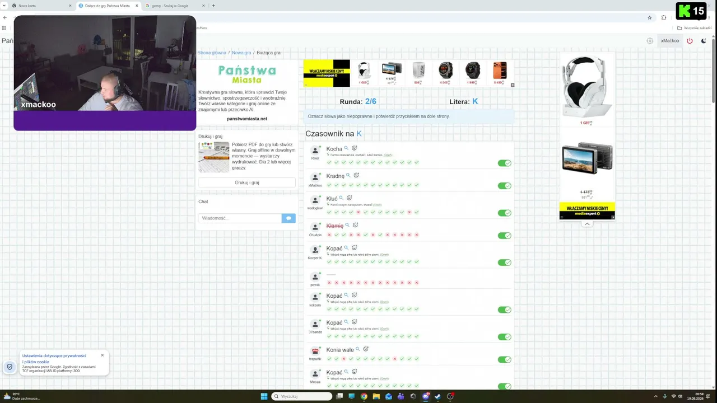Toggle kokostu's Kopać validity switch
717x403 pixels.
505,310
